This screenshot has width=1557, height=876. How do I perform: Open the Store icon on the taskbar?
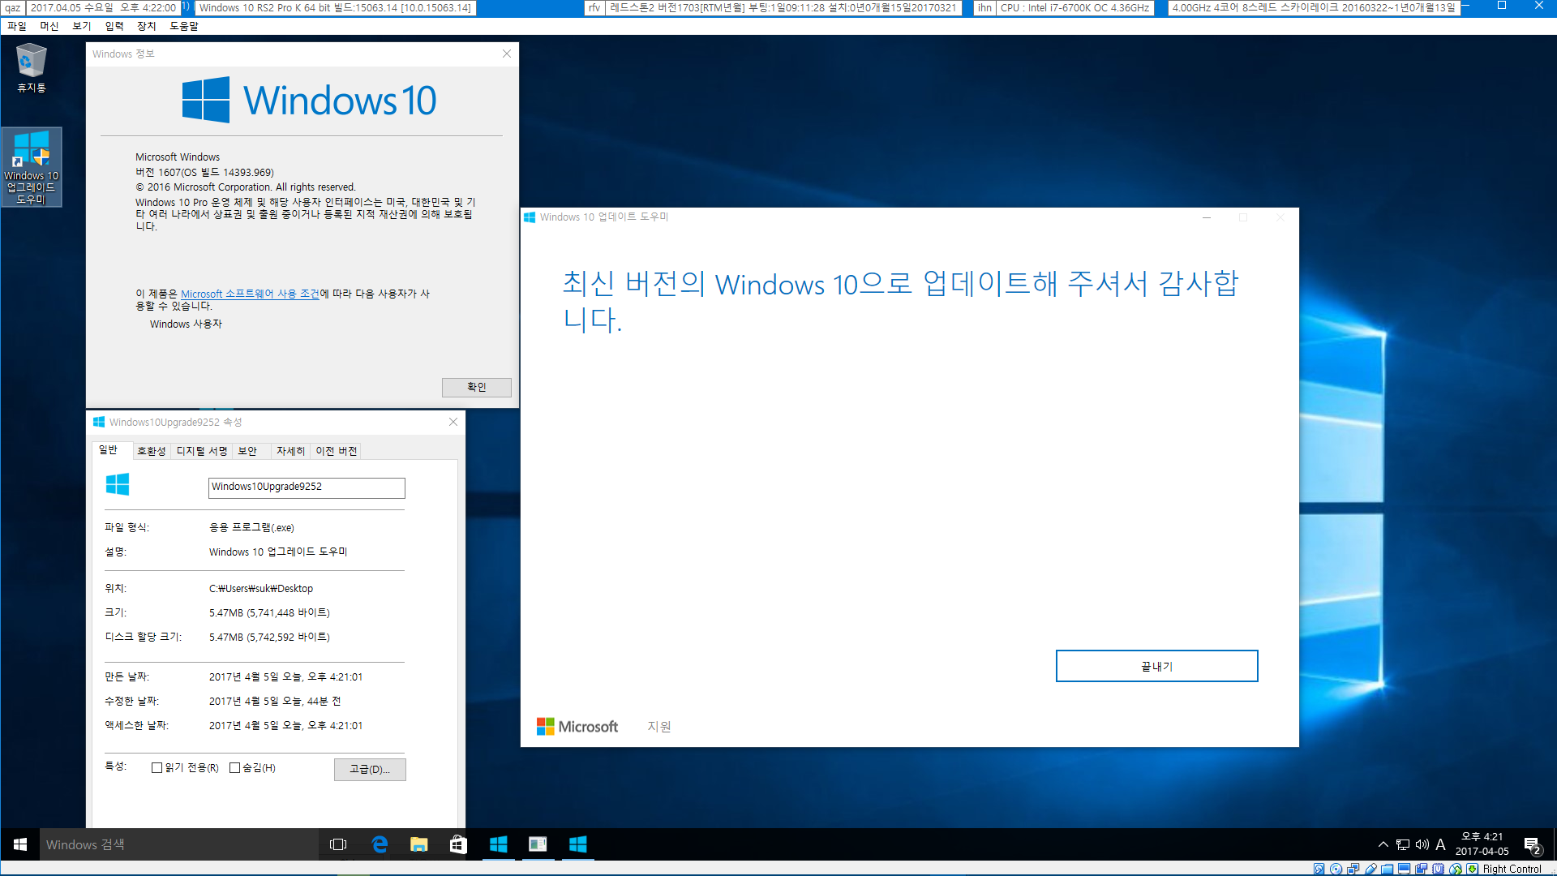[458, 844]
